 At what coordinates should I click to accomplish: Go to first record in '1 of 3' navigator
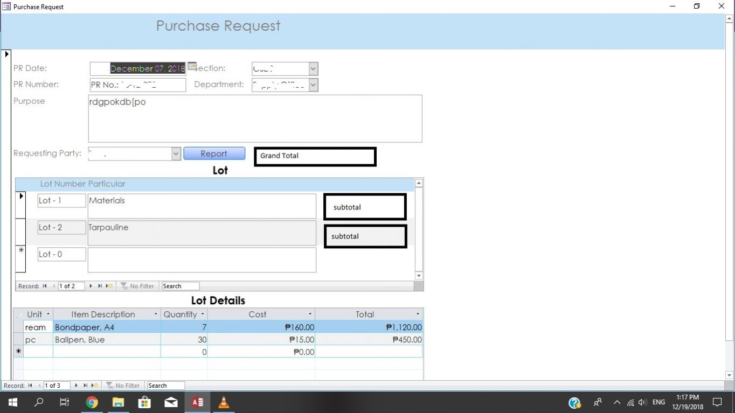click(30, 386)
